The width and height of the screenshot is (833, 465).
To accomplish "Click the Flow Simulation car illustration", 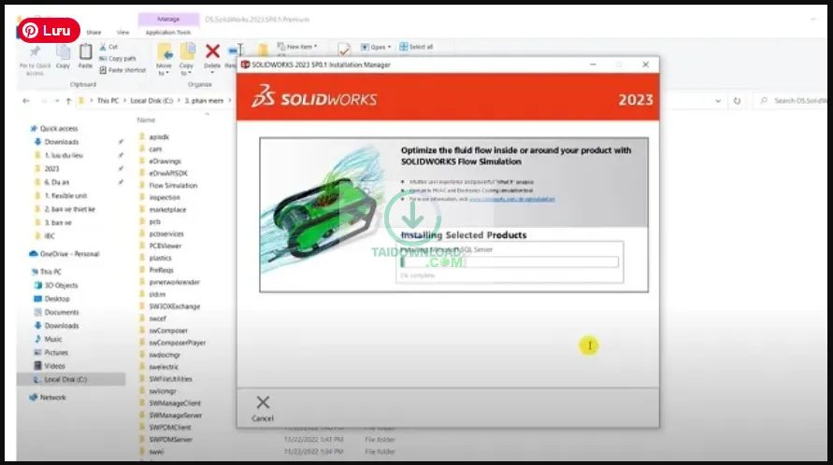I will point(324,212).
